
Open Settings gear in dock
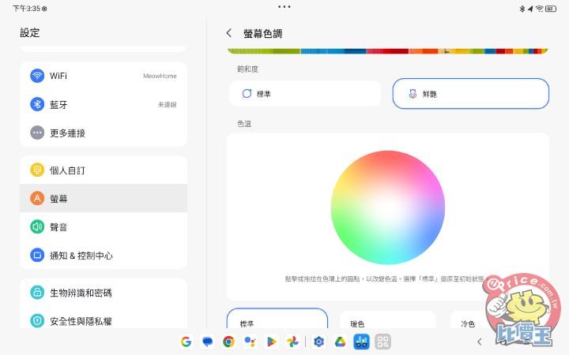pos(318,342)
